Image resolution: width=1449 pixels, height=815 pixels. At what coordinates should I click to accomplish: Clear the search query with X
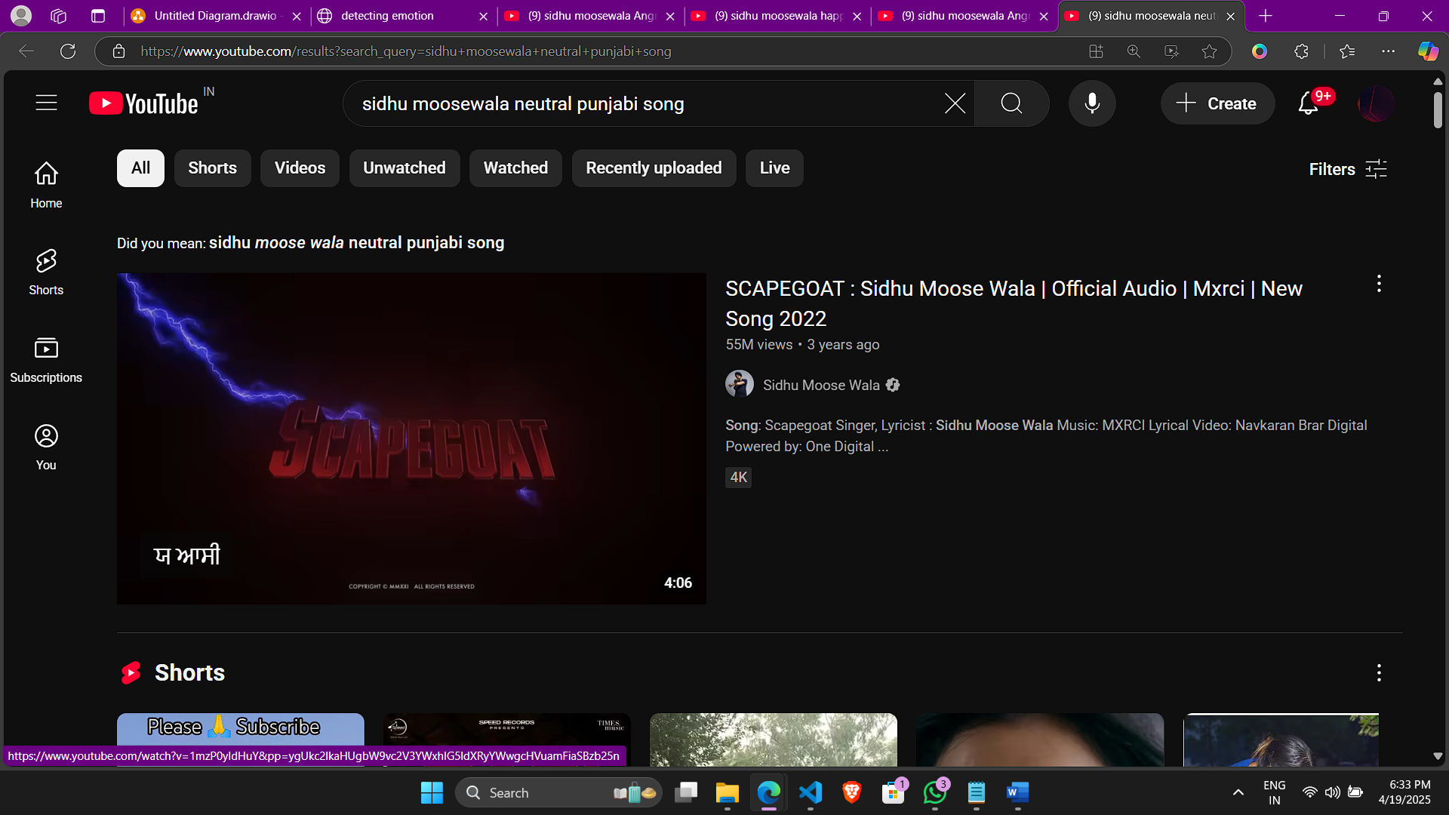click(955, 103)
